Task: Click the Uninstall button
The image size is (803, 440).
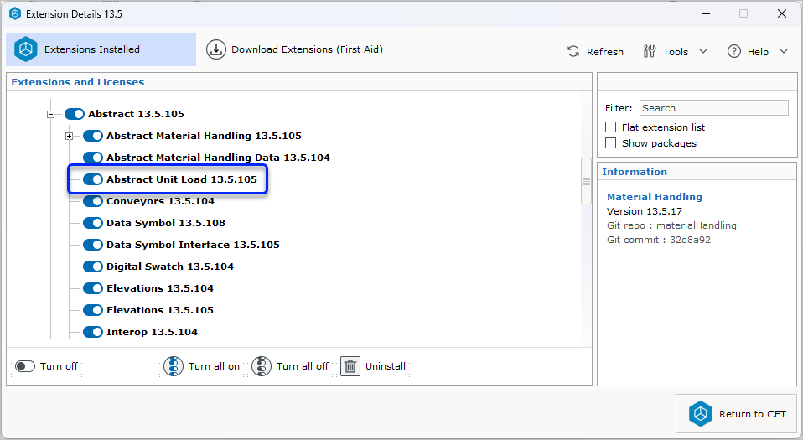Action: click(373, 366)
